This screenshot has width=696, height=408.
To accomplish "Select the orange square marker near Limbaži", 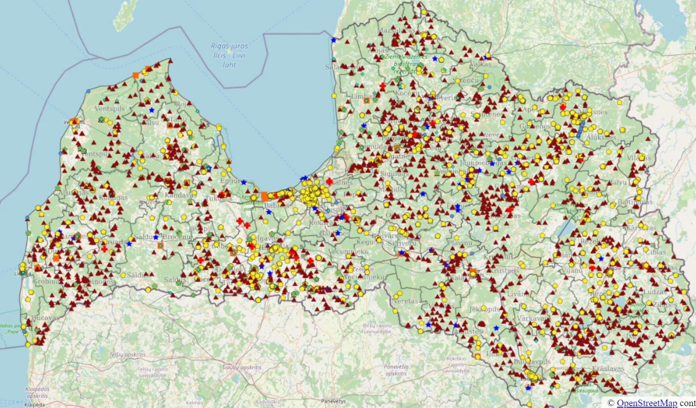I will point(366,101).
